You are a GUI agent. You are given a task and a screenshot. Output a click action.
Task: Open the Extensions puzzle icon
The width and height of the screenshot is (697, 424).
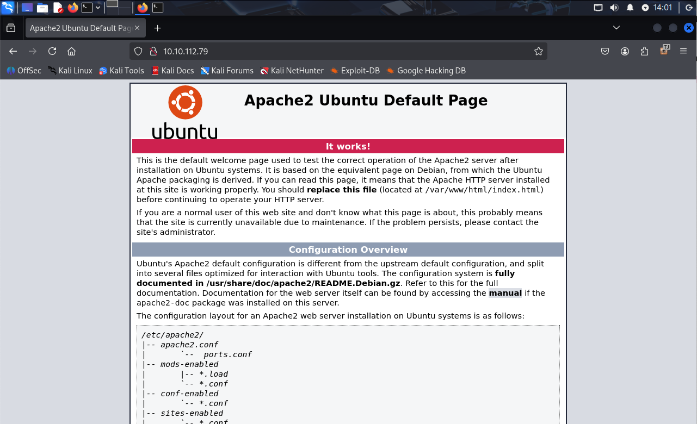pos(644,51)
